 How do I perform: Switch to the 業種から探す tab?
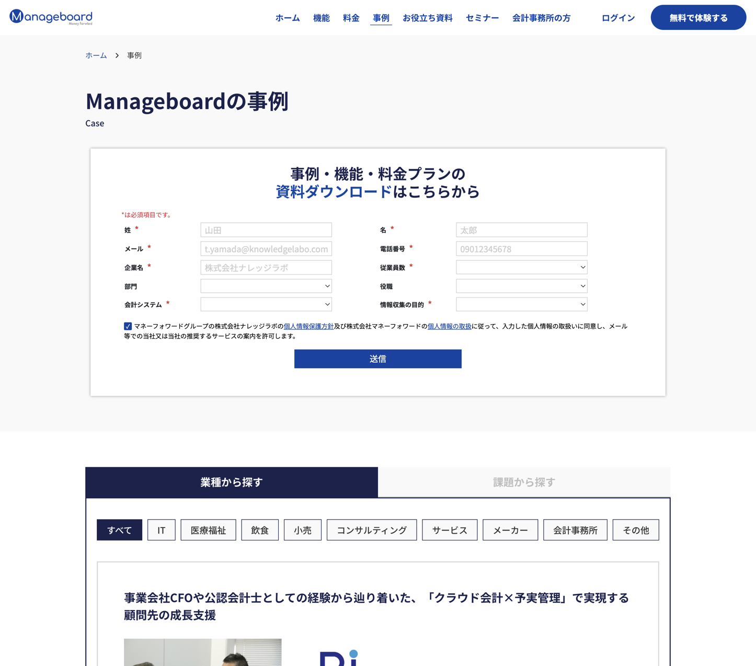pyautogui.click(x=232, y=482)
